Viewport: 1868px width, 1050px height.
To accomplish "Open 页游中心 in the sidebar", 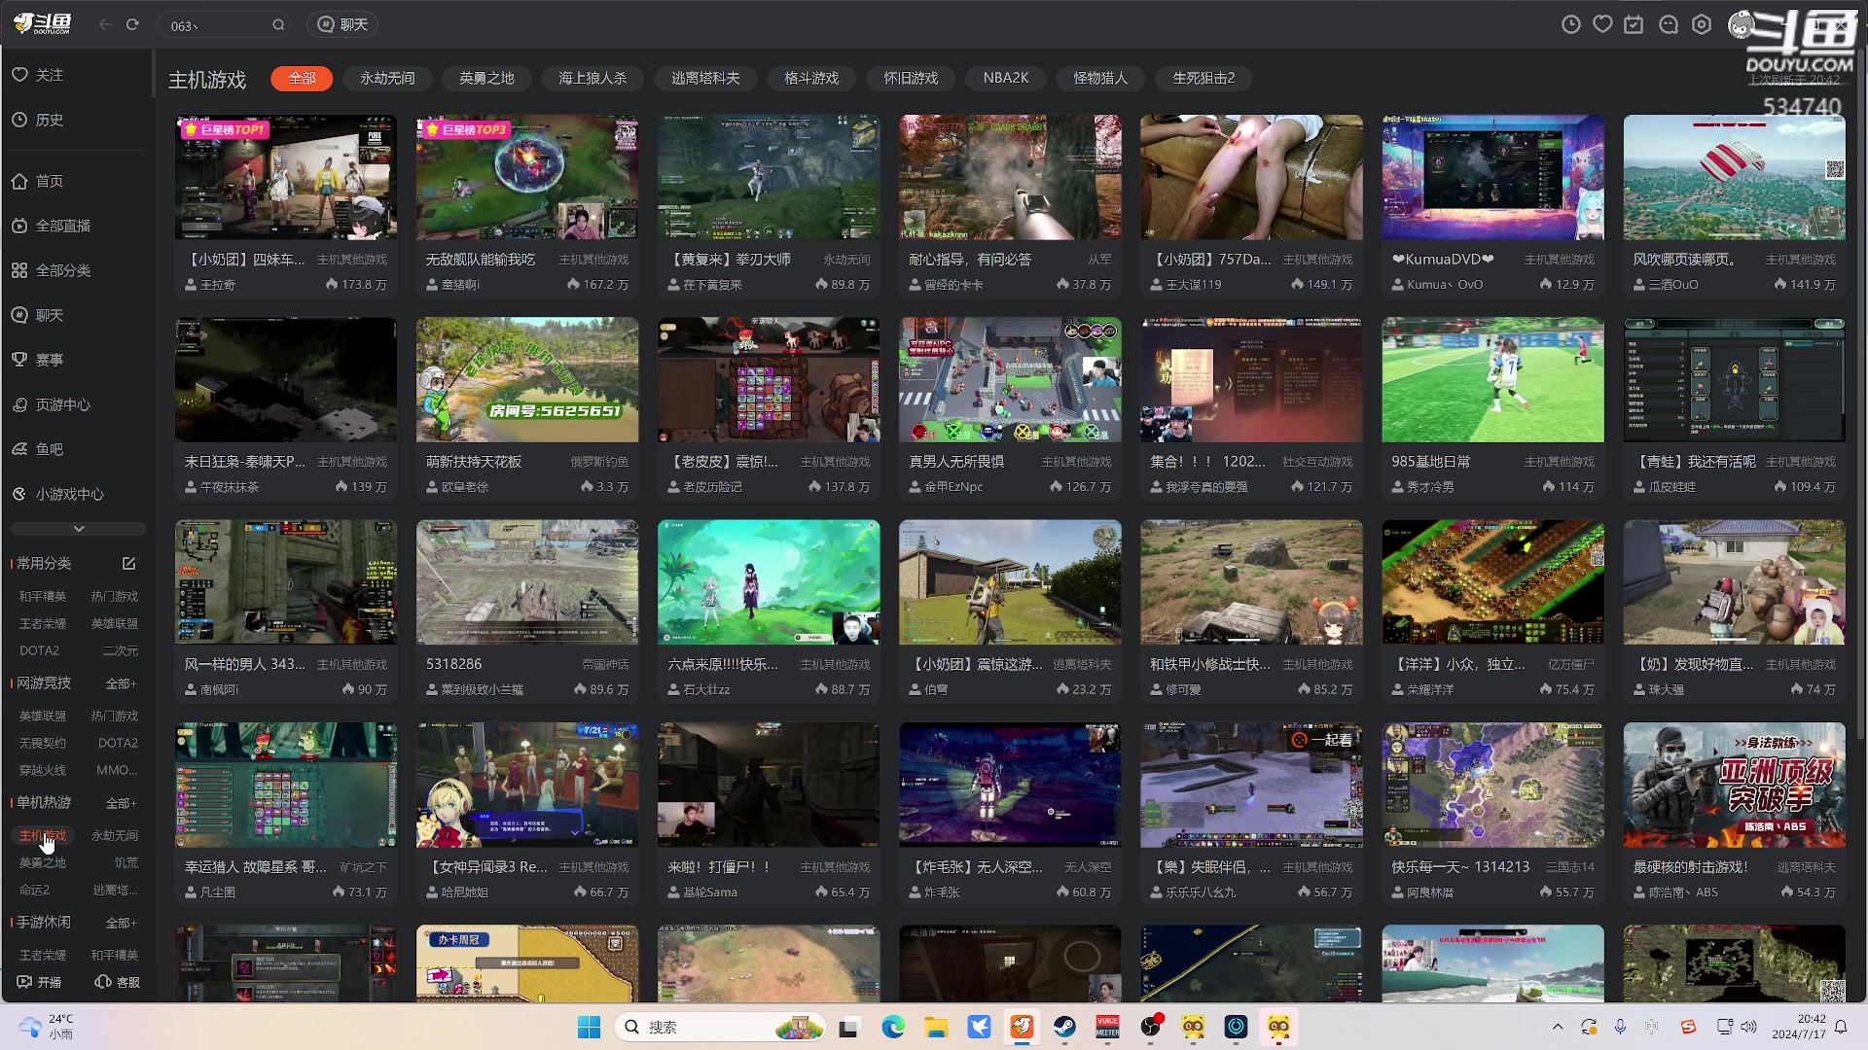I will tap(52, 404).
